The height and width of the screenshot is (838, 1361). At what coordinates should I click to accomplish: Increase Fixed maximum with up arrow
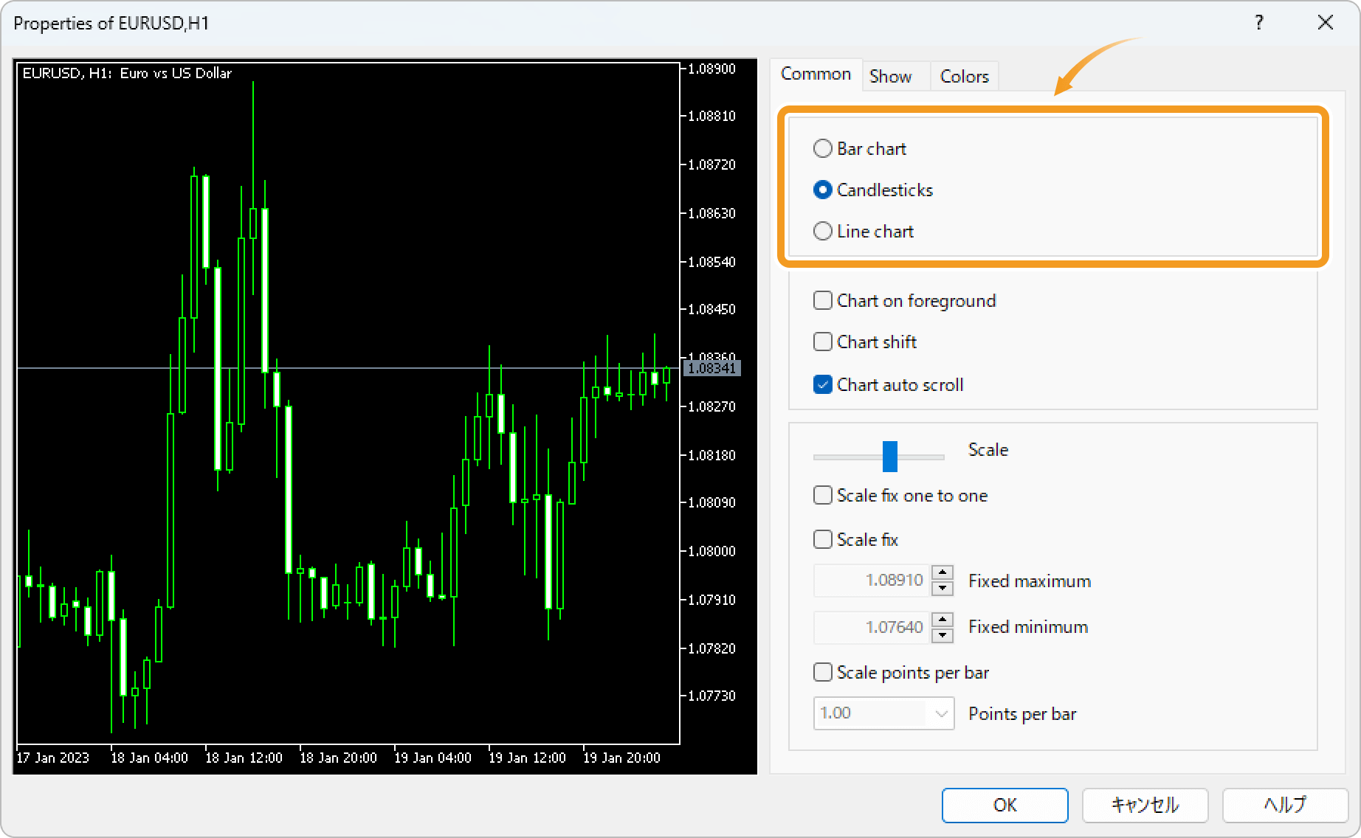[943, 572]
